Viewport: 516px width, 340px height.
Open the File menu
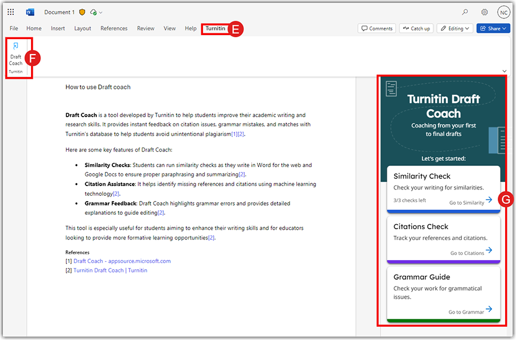14,28
